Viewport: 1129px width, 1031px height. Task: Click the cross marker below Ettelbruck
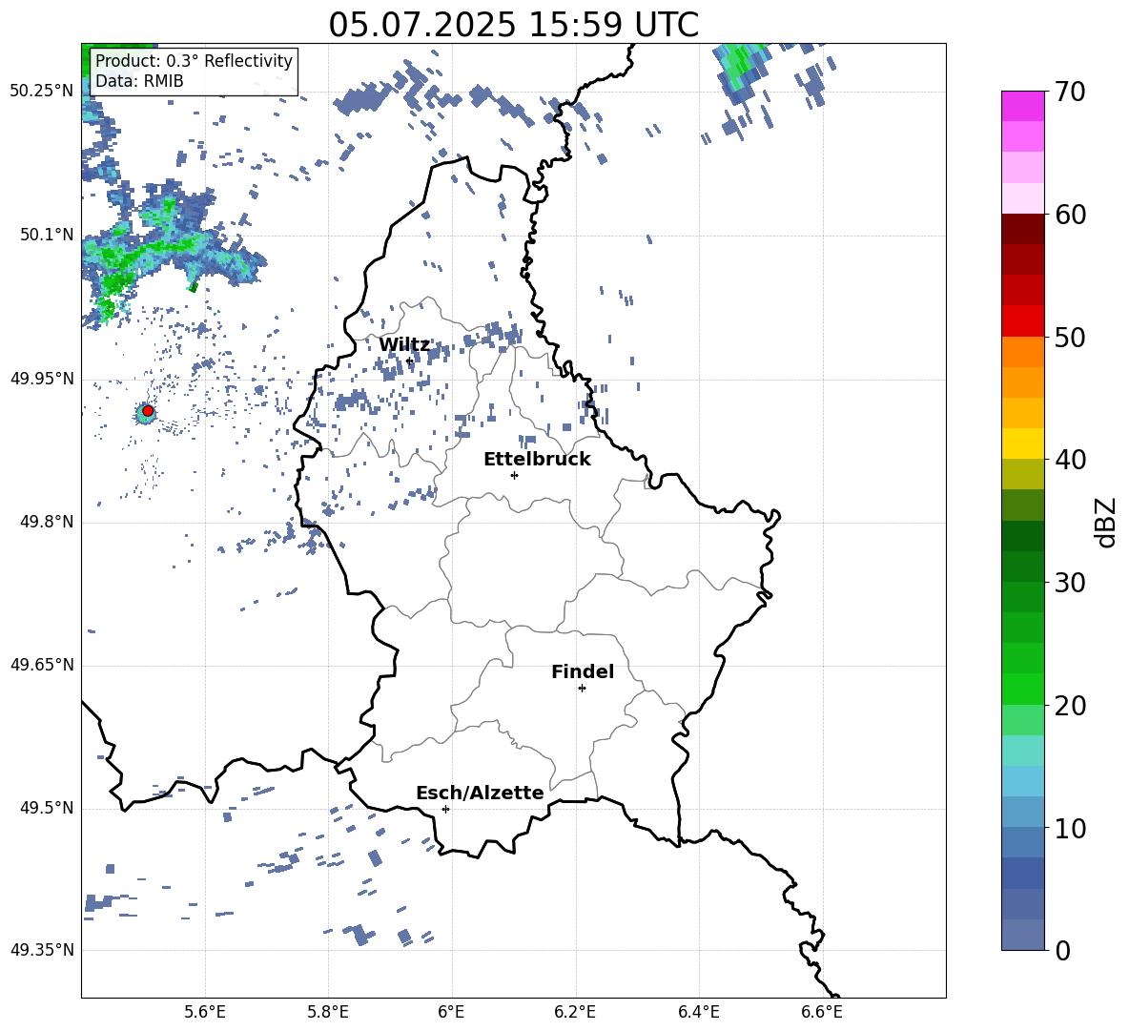click(514, 475)
